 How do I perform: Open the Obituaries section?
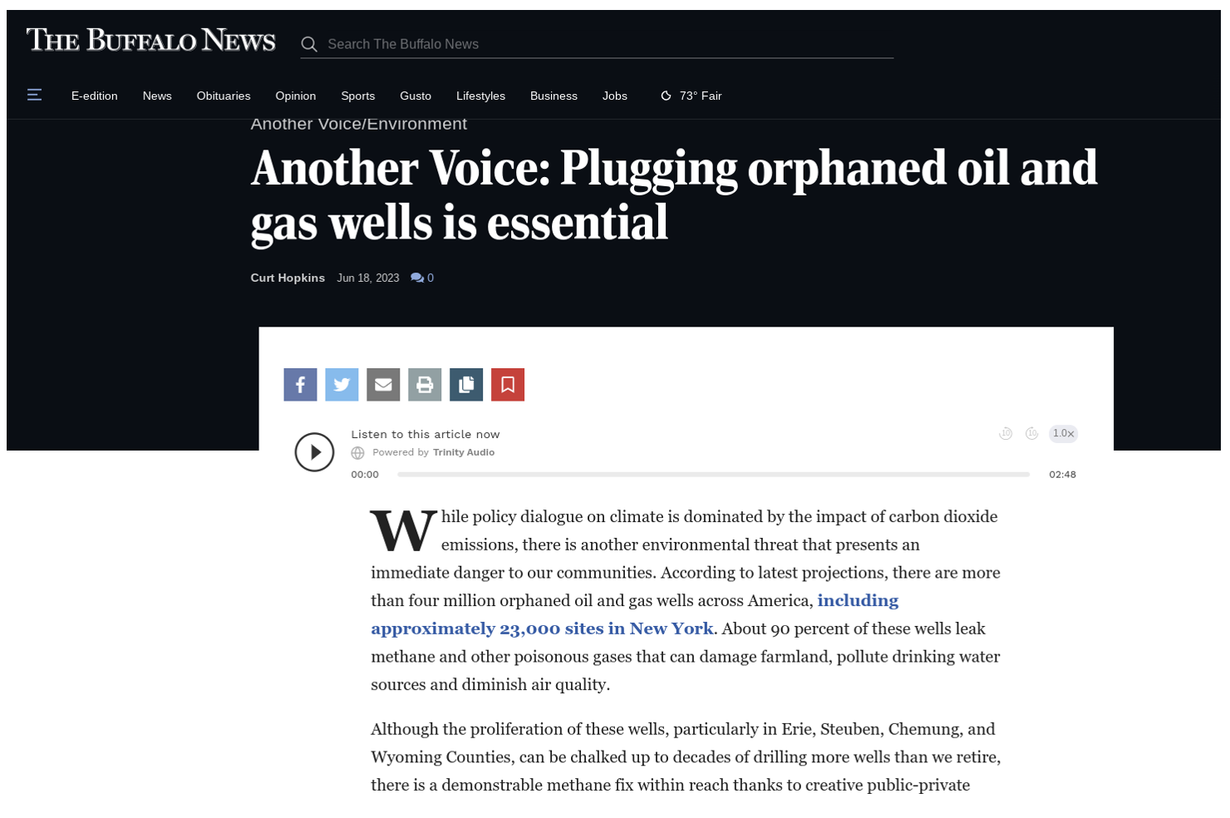click(224, 96)
